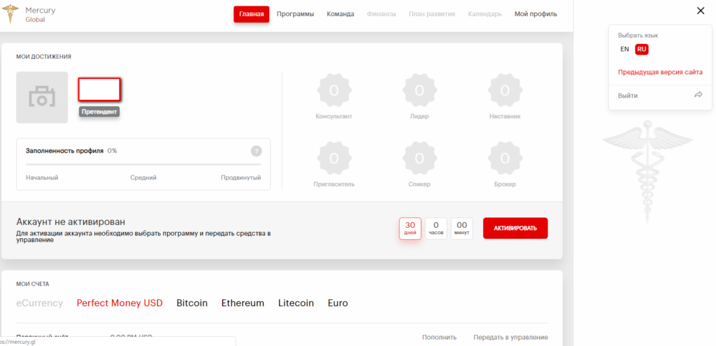Click the Передать в управление link
This screenshot has width=716, height=346.
(510, 338)
